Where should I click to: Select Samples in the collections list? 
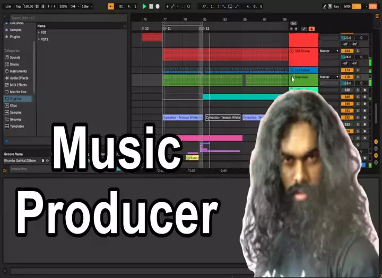pyautogui.click(x=15, y=30)
